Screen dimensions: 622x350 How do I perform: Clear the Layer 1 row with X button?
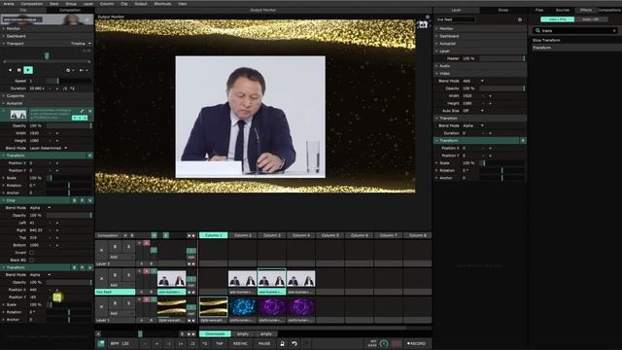101,307
